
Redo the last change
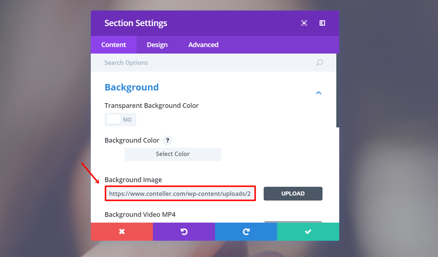click(x=246, y=232)
